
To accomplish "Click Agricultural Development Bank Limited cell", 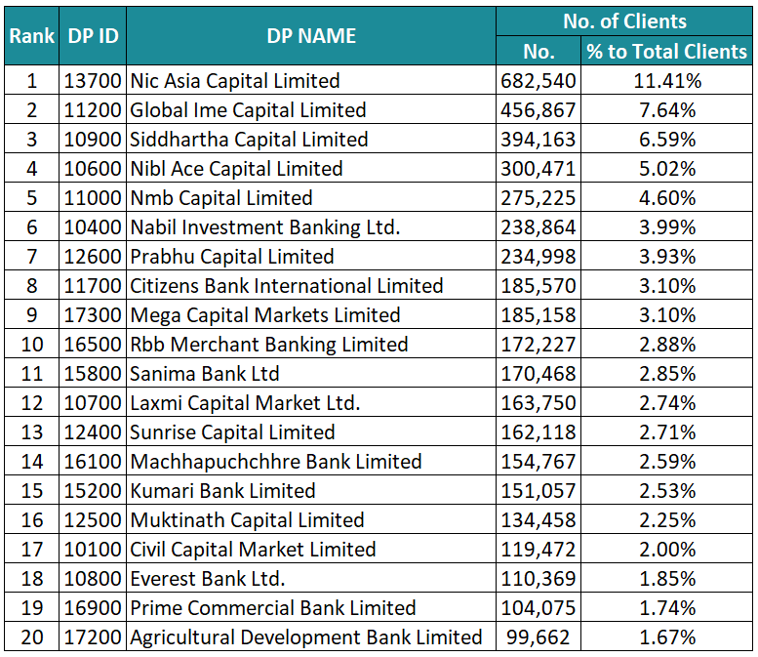I will 306,637.
